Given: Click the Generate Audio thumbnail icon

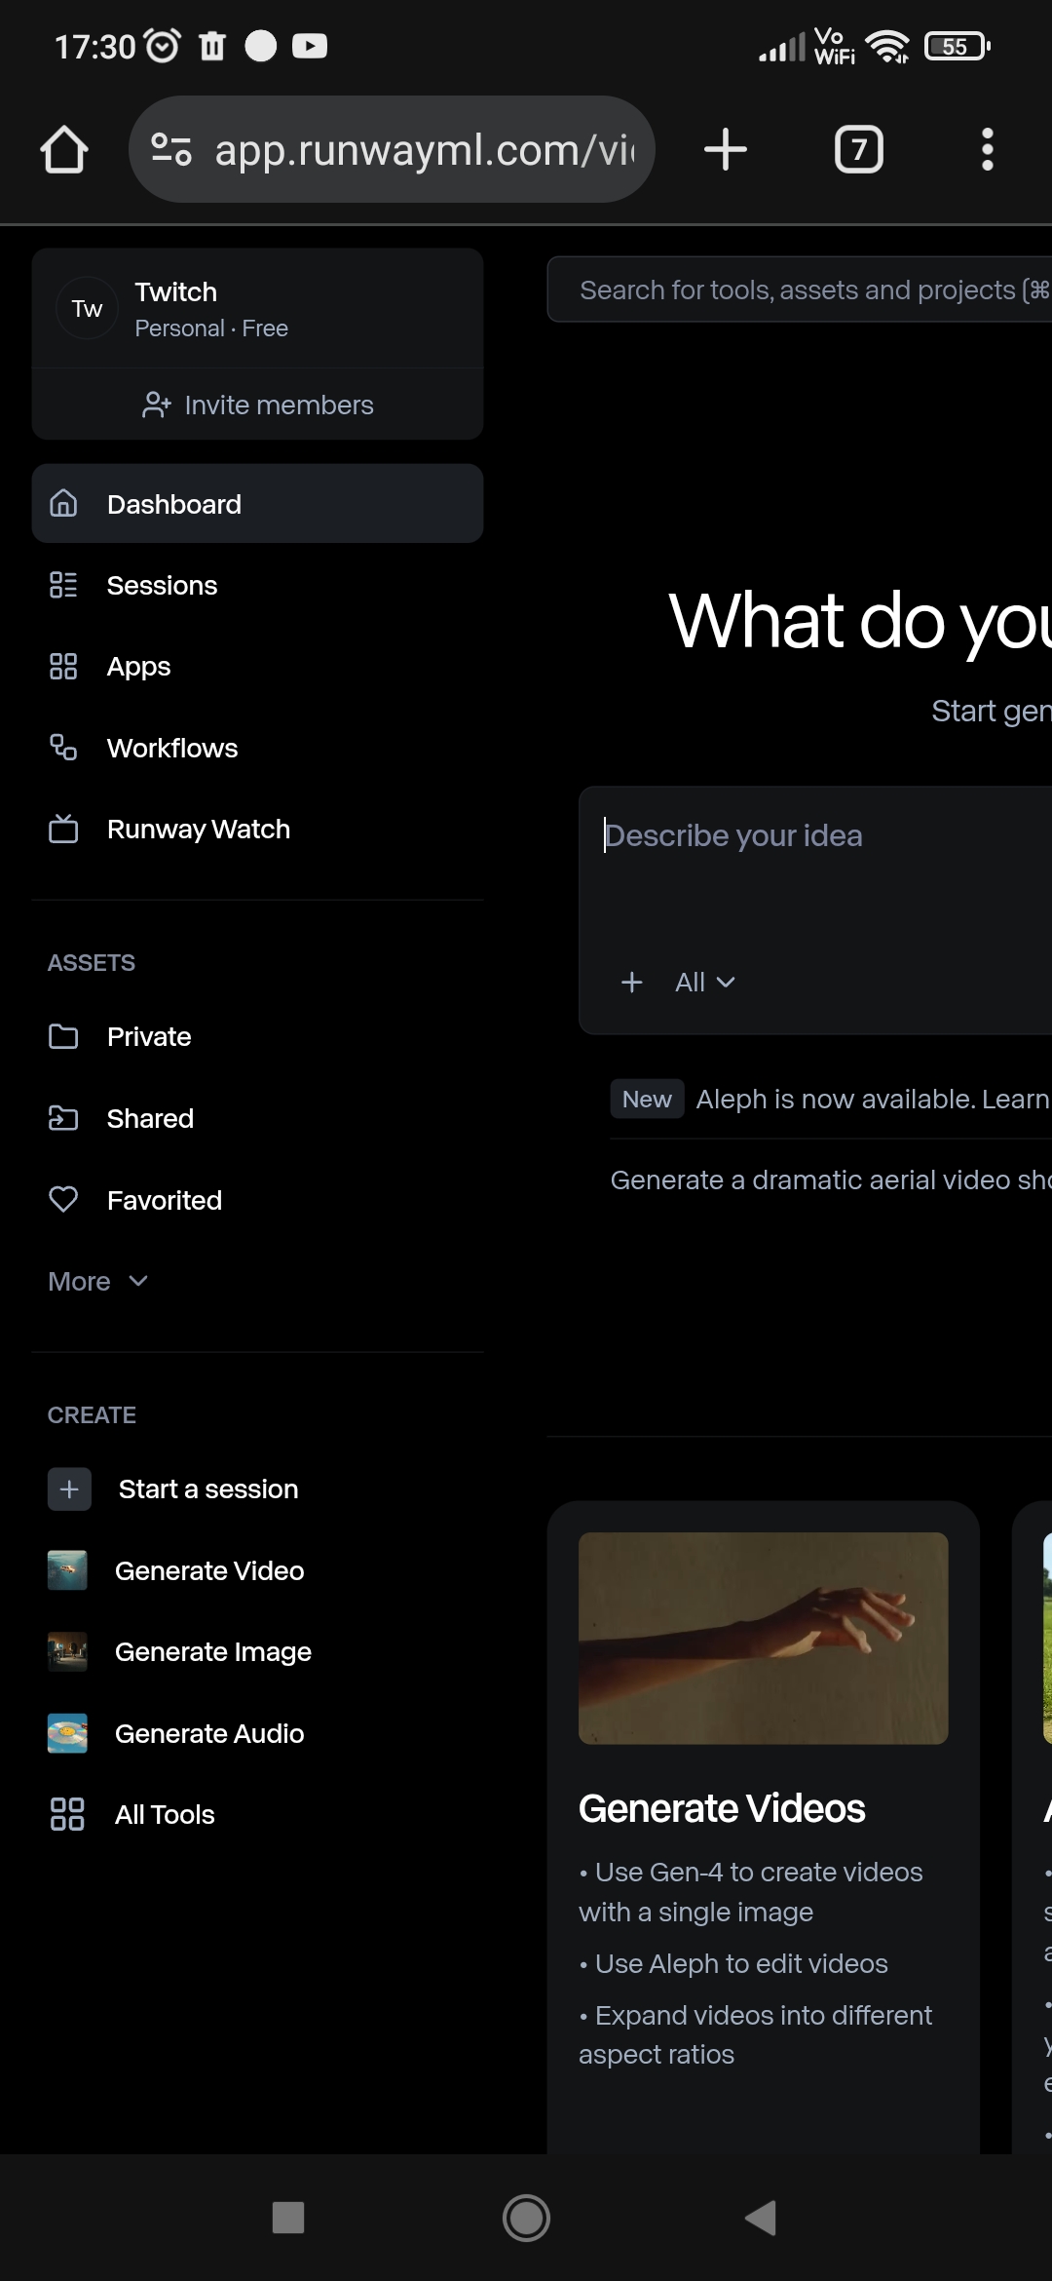Looking at the screenshot, I should pyautogui.click(x=67, y=1733).
